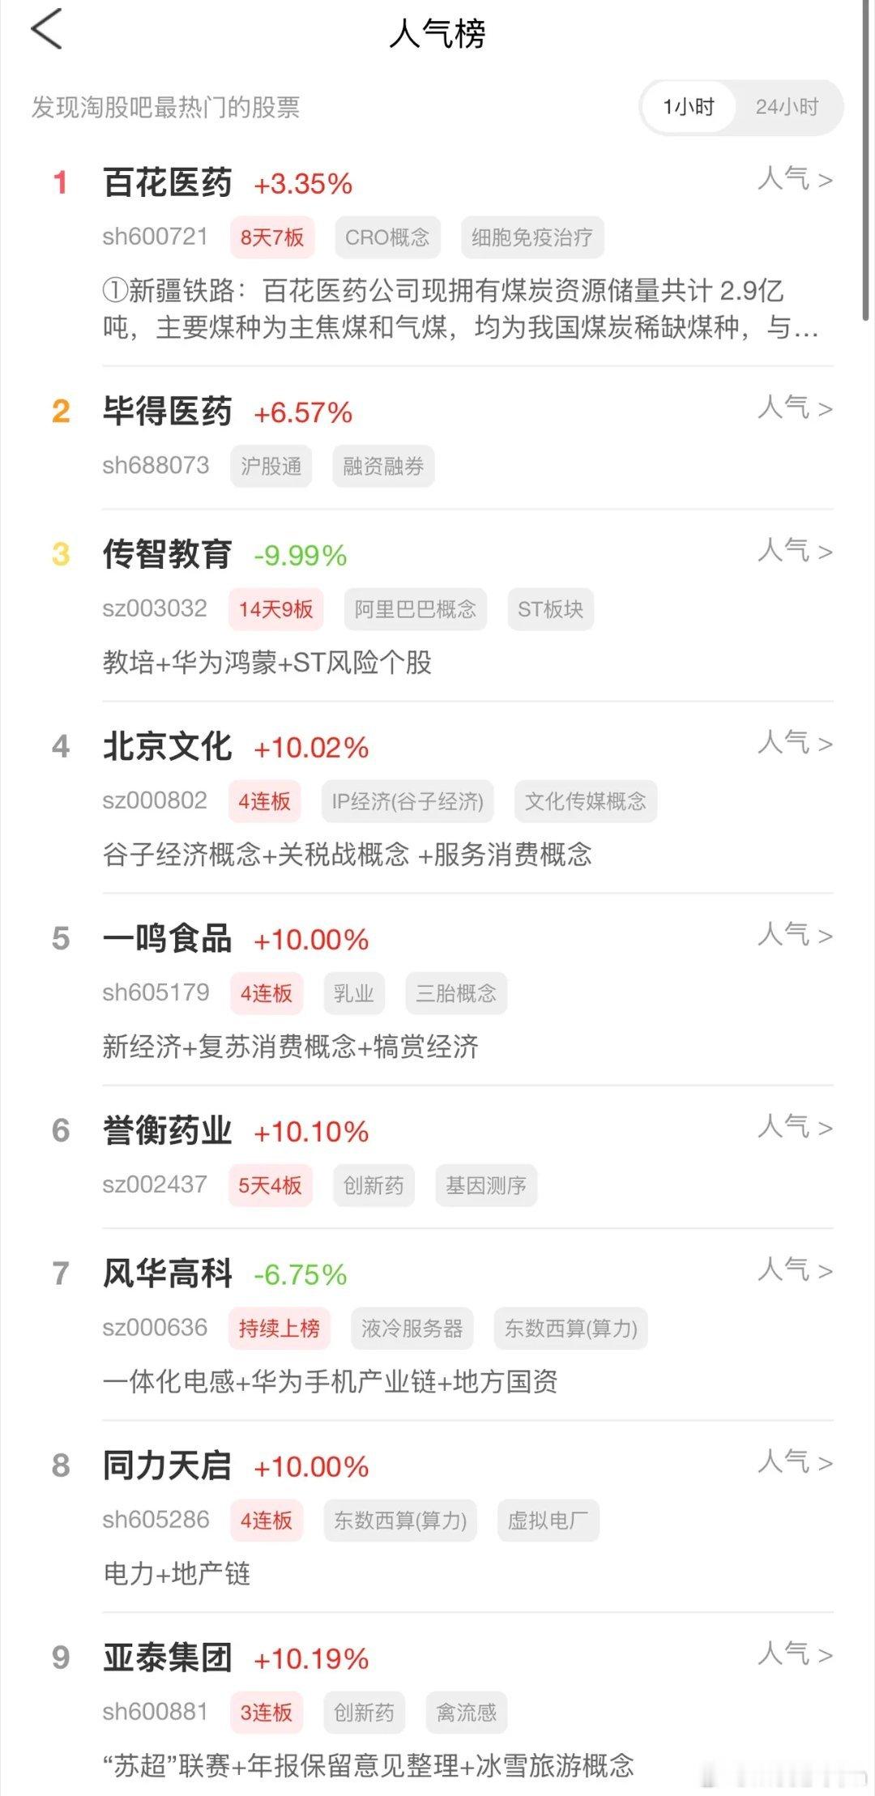Viewport: 875px width, 1796px height.
Task: Select the 8天7板 badge
Action: pos(272,237)
